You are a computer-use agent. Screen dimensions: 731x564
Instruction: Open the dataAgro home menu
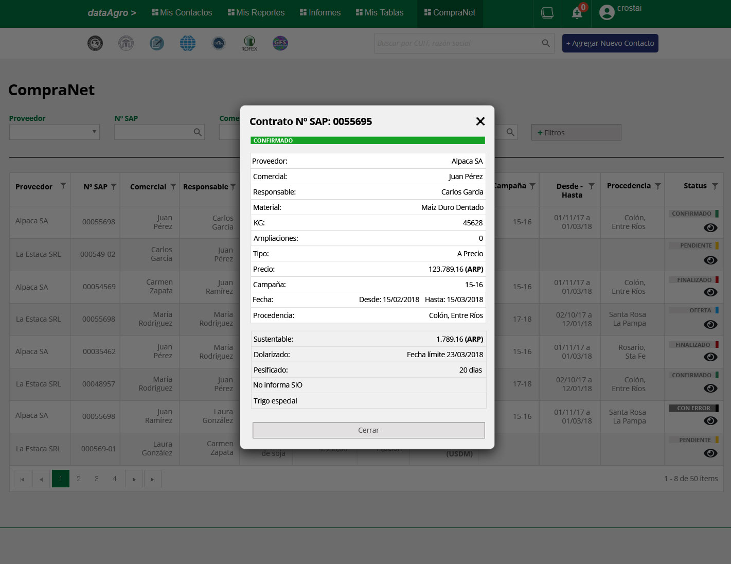click(x=112, y=13)
